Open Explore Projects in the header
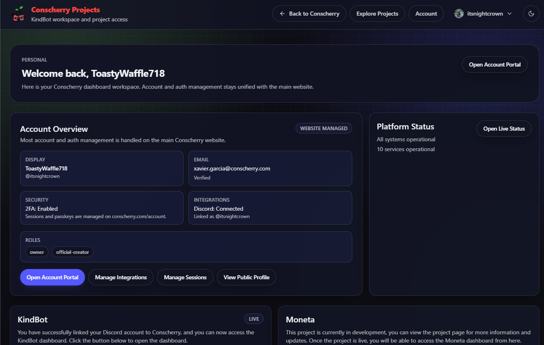The image size is (544, 345). [377, 14]
